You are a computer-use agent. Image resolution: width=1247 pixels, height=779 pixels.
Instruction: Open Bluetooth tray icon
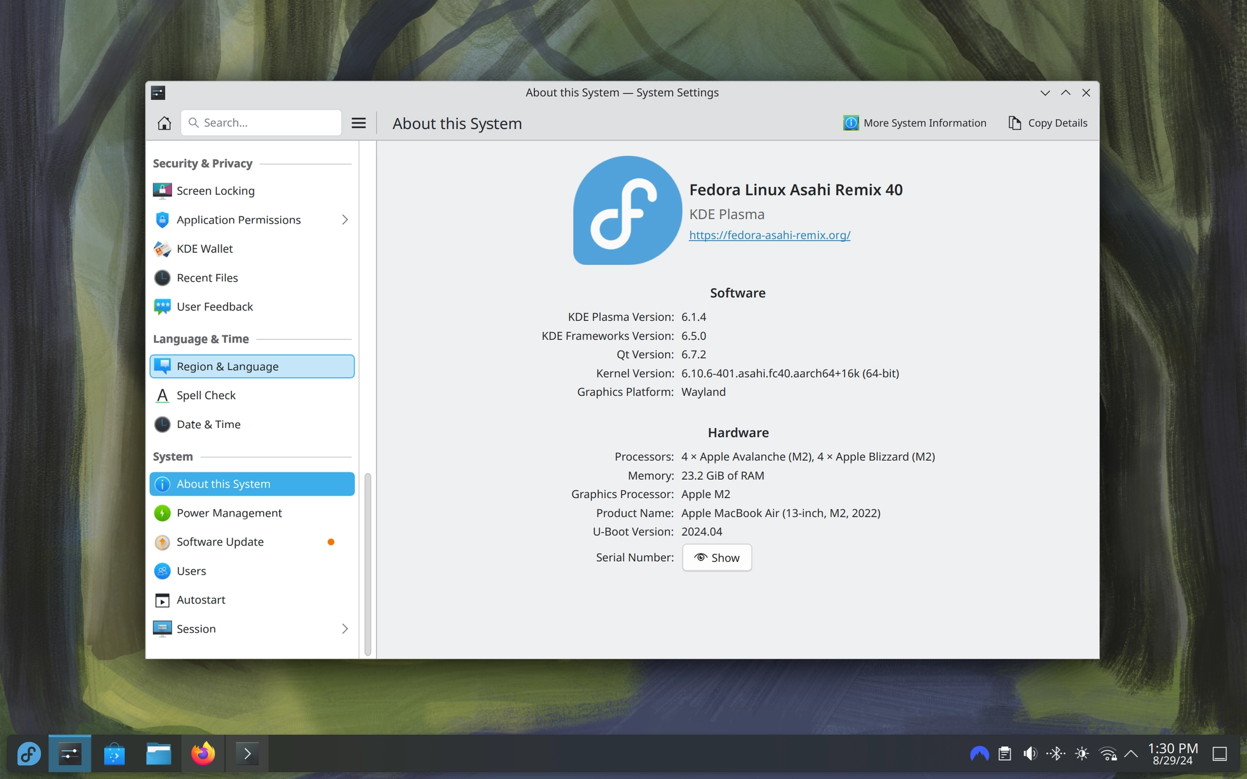[x=1056, y=754]
